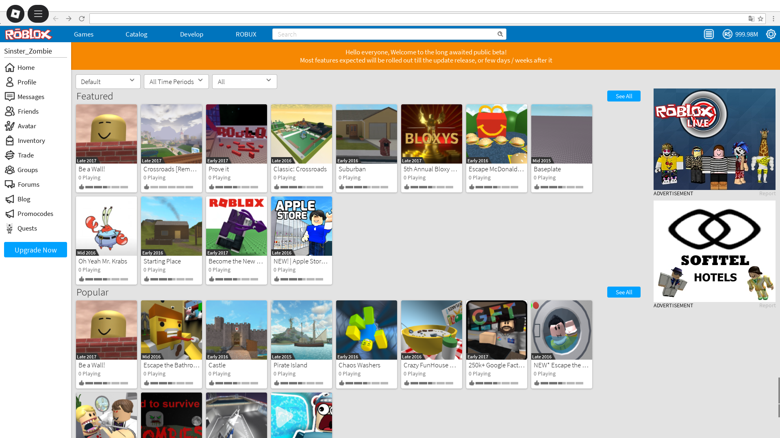This screenshot has width=780, height=438.
Task: Open the Games menu item
Action: 84,34
